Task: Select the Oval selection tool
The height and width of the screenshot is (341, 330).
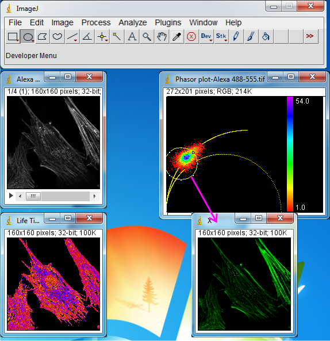Action: (x=28, y=37)
